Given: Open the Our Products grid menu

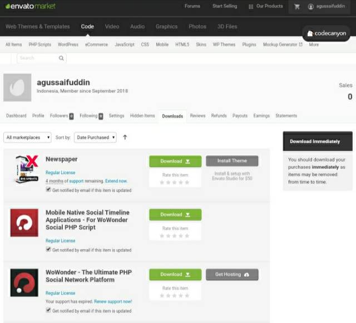Looking at the screenshot, I should pos(266,6).
